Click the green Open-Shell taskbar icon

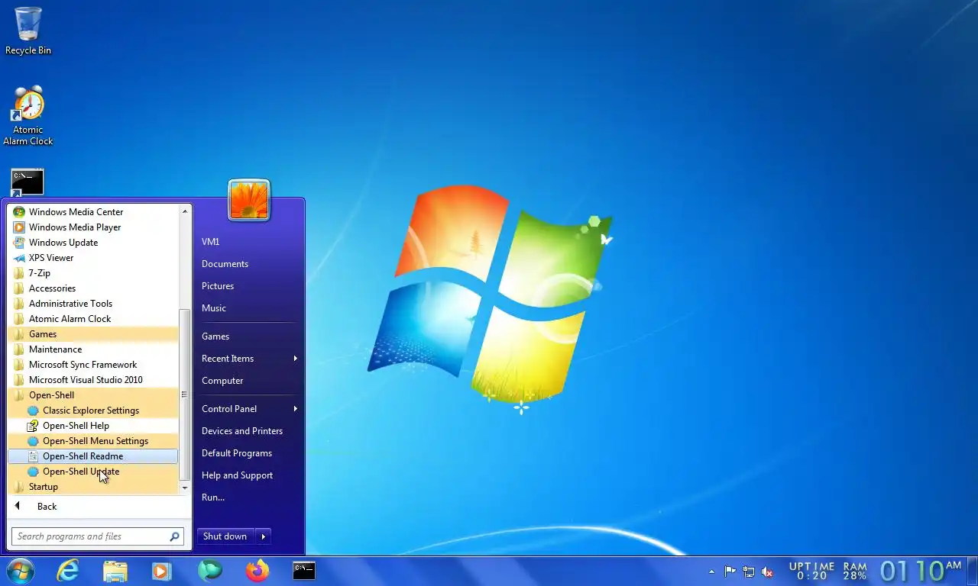pos(209,571)
